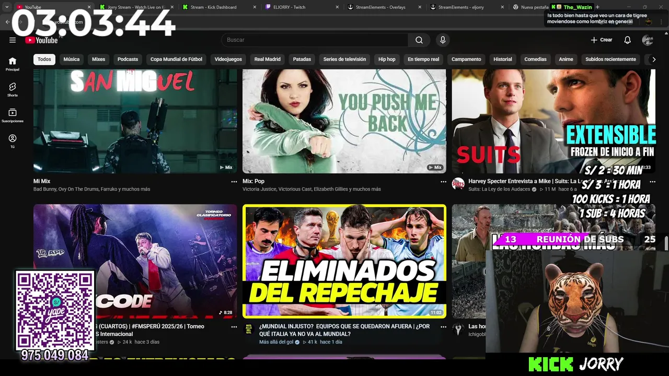Screen dimensions: 669x376
Task: Close the Stream - Kick Dashboard tab
Action: tap(255, 7)
